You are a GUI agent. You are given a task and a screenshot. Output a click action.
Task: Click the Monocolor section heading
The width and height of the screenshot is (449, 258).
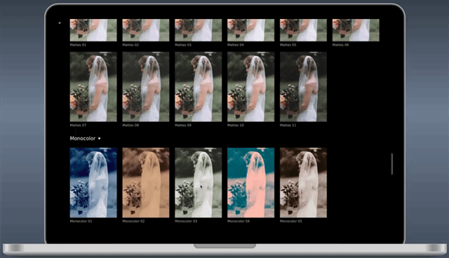[83, 138]
